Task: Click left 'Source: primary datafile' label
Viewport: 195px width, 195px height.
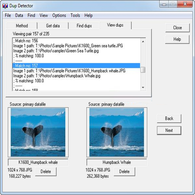Action: point(28,104)
